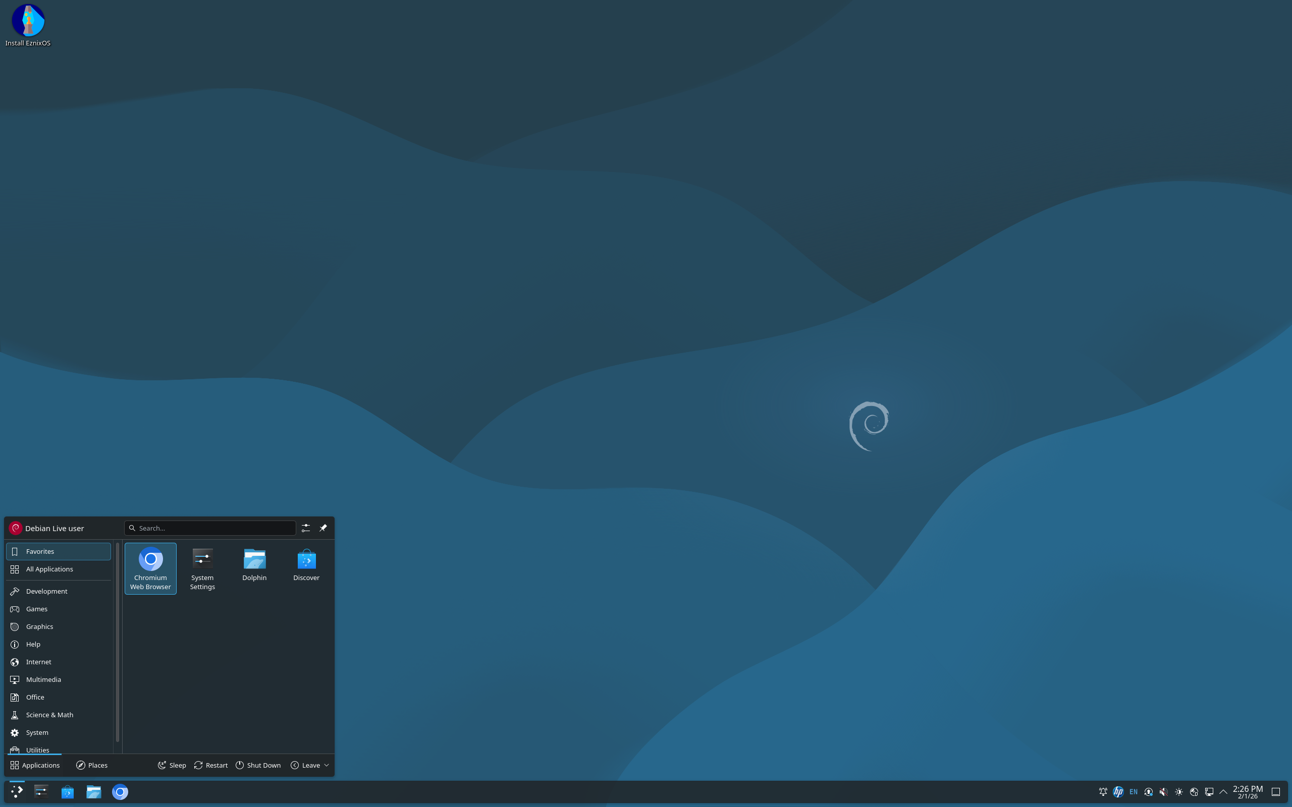Open the Multimedia category
This screenshot has width=1292, height=807.
click(x=58, y=679)
